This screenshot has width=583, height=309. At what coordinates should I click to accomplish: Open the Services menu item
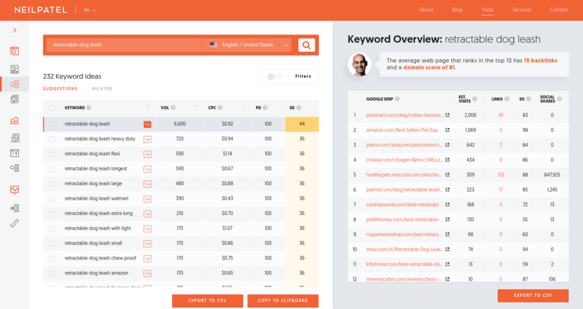click(522, 10)
